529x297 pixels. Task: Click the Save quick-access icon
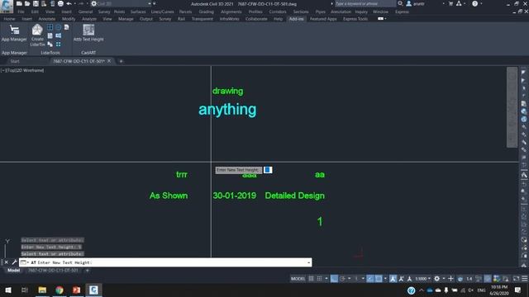point(36,3)
